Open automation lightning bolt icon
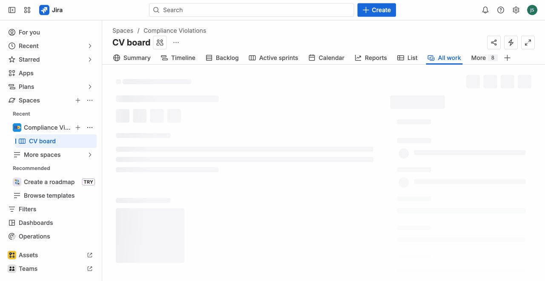The height and width of the screenshot is (281, 545). pos(511,43)
